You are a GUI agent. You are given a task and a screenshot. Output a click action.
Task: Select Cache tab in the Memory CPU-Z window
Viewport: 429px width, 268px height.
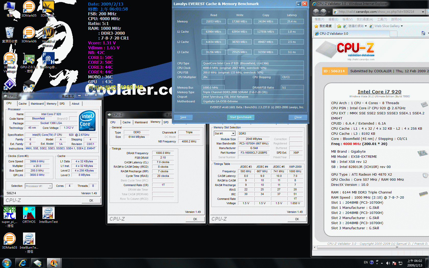pyautogui.click(x=126, y=122)
